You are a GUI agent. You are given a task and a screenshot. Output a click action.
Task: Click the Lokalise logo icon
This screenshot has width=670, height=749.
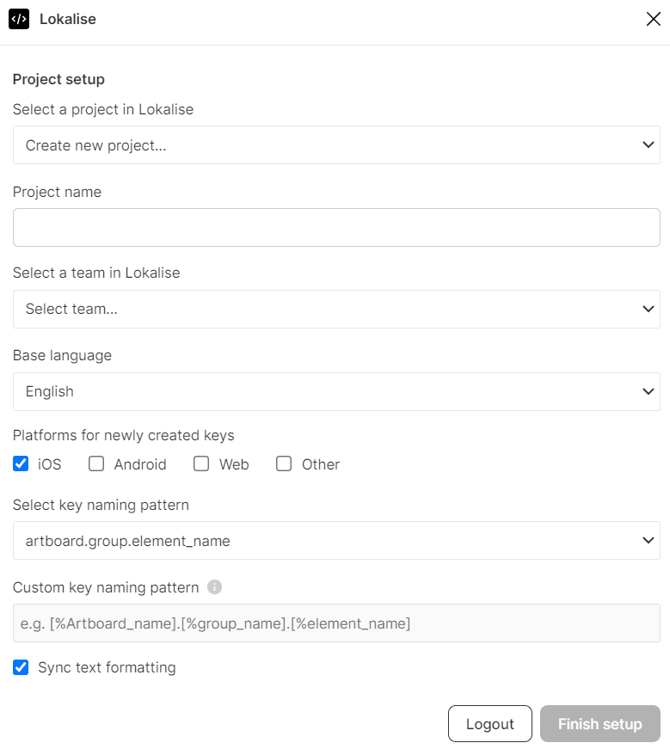coord(19,19)
